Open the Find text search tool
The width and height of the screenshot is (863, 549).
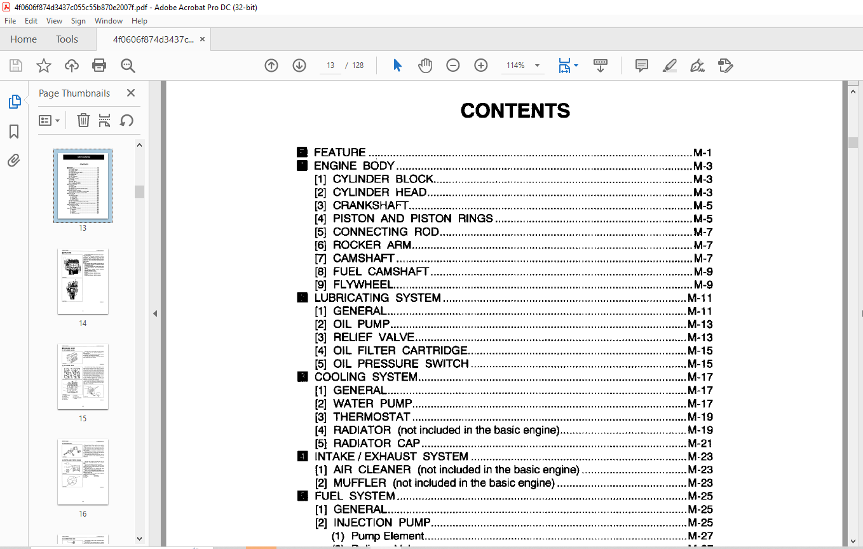[128, 65]
